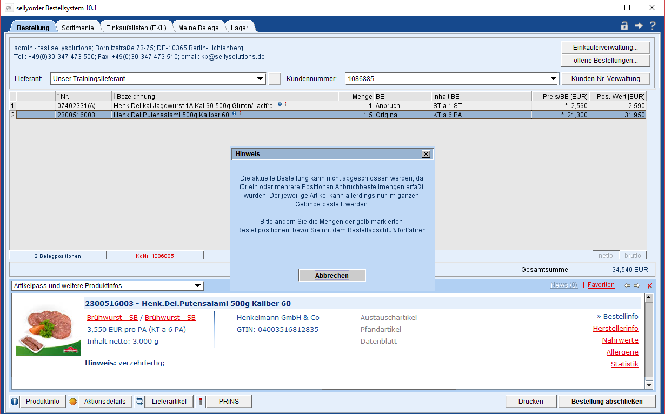
Task: Click the PRiNS button
Action: [x=229, y=402]
